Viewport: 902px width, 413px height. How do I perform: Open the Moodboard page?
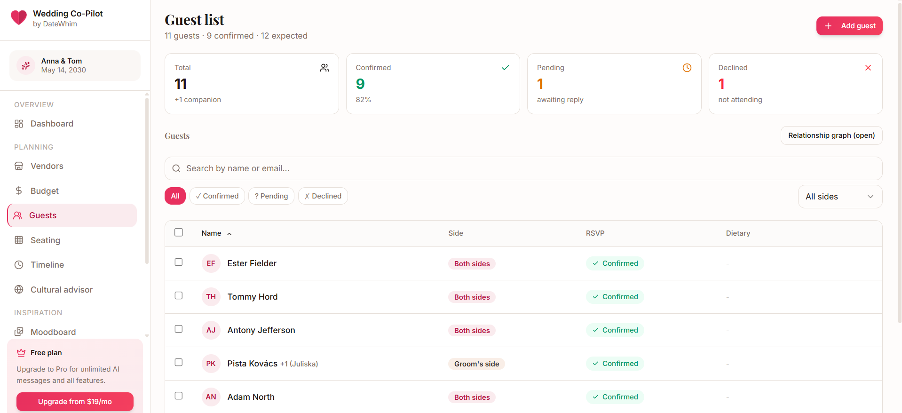pos(72,332)
